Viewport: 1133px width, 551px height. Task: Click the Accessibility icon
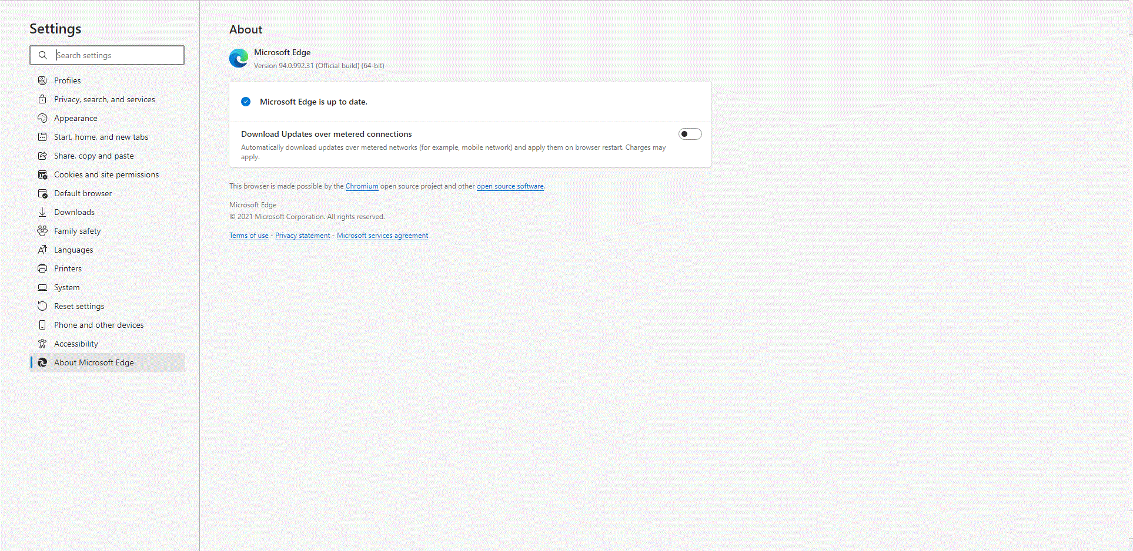[x=42, y=344]
